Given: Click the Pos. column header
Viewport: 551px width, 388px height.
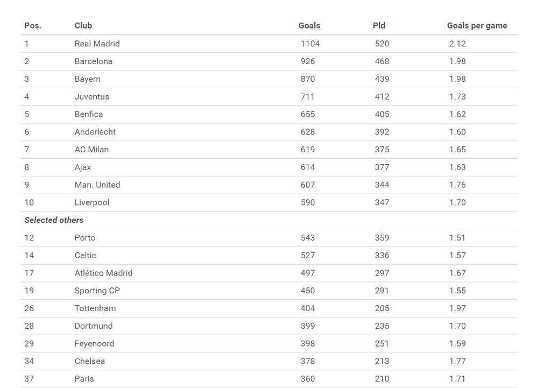Looking at the screenshot, I should coord(33,25).
